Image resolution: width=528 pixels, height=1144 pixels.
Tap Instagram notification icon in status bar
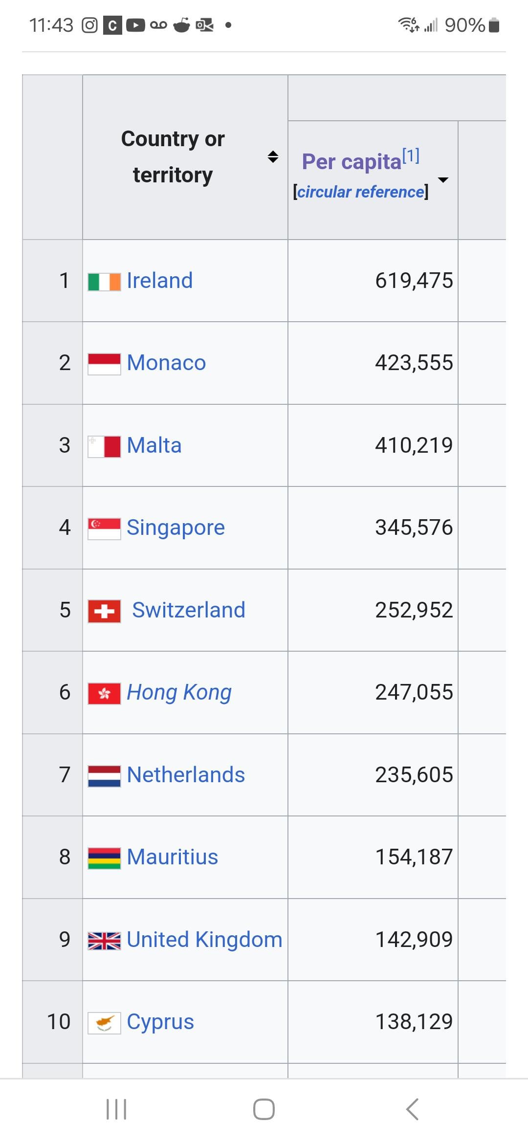pyautogui.click(x=89, y=25)
